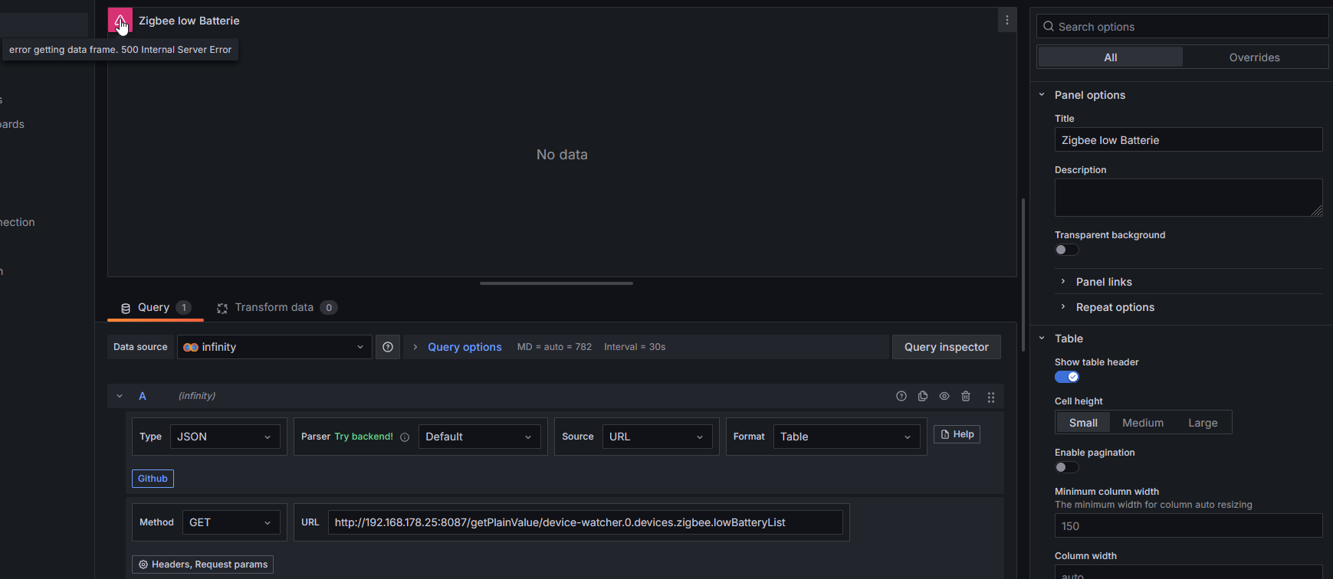Switch to Transform data tab
Screen dimensions: 1333x579
(277, 307)
